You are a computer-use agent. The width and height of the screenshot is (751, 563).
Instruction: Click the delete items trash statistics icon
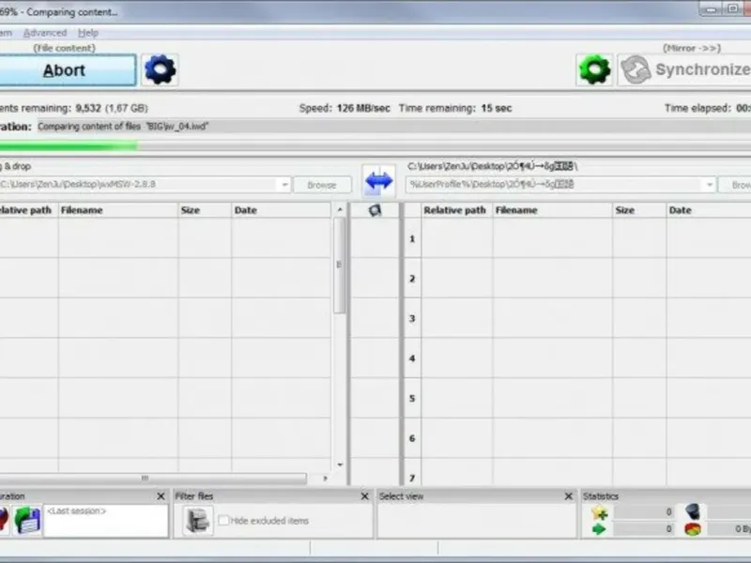click(693, 511)
